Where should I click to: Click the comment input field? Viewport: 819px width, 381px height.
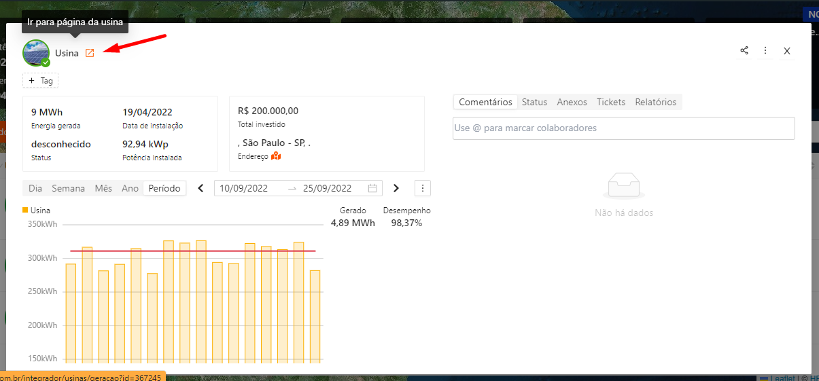(x=623, y=128)
